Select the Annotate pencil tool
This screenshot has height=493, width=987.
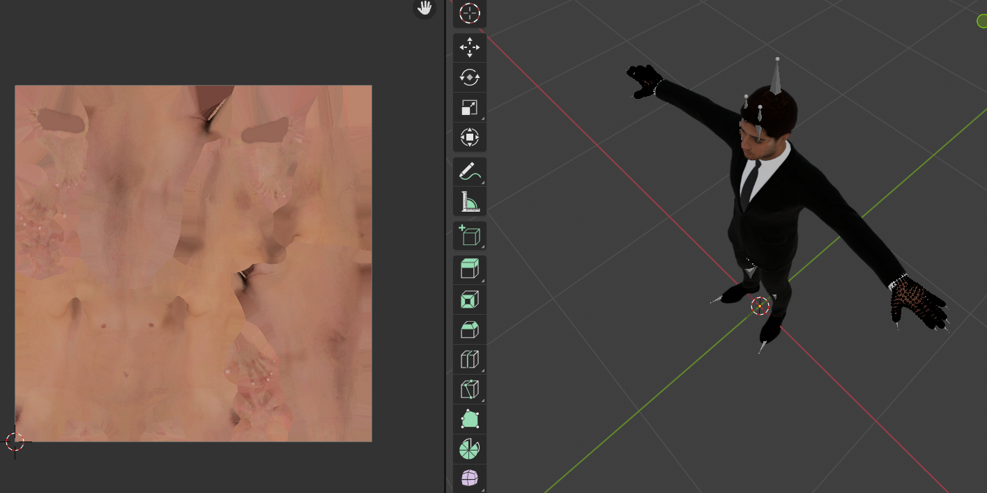pos(470,171)
